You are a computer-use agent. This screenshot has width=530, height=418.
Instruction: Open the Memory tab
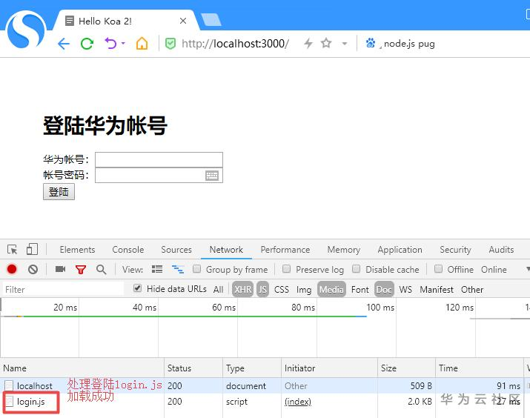click(344, 249)
